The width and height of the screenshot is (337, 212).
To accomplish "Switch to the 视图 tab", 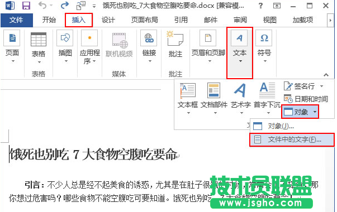I will pyautogui.click(x=269, y=20).
